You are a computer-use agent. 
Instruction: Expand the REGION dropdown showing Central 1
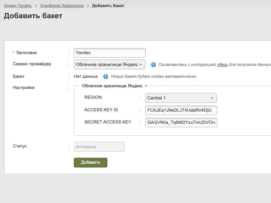point(181,98)
